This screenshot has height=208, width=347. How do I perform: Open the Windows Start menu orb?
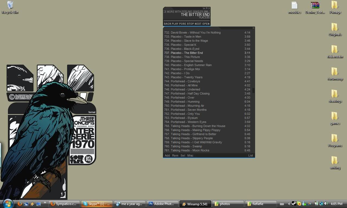pyautogui.click(x=8, y=204)
